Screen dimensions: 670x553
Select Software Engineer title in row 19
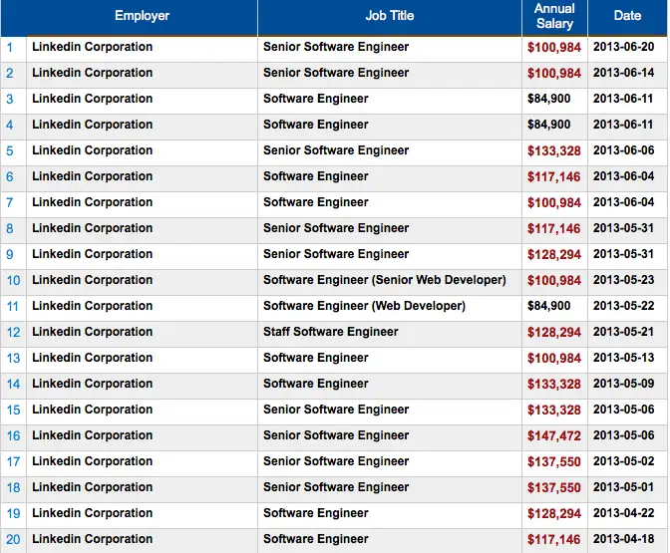(316, 513)
